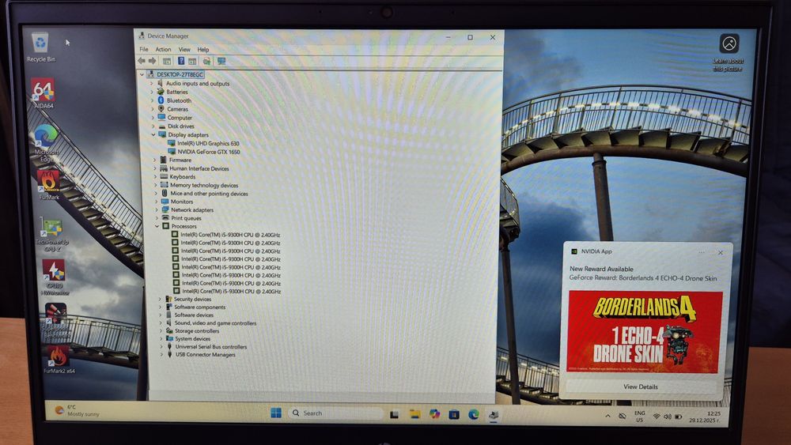Select Human Interface Devices label
Viewport: 791px width, 445px height.
click(x=199, y=169)
